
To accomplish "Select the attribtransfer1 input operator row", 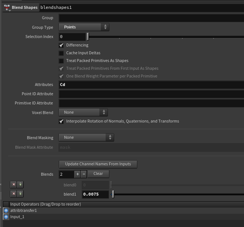I will [123, 211].
